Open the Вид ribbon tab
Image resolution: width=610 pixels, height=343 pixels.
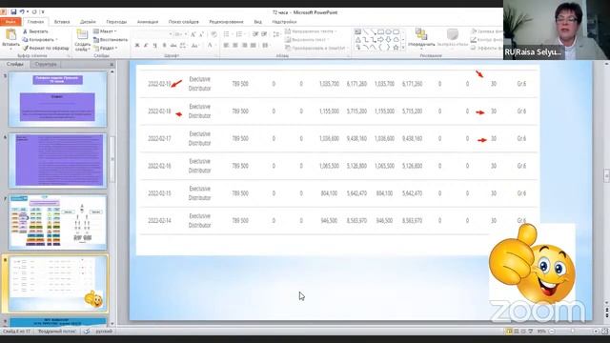258,22
